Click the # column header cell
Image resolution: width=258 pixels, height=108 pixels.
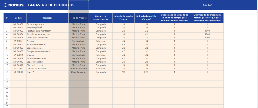click(7, 18)
